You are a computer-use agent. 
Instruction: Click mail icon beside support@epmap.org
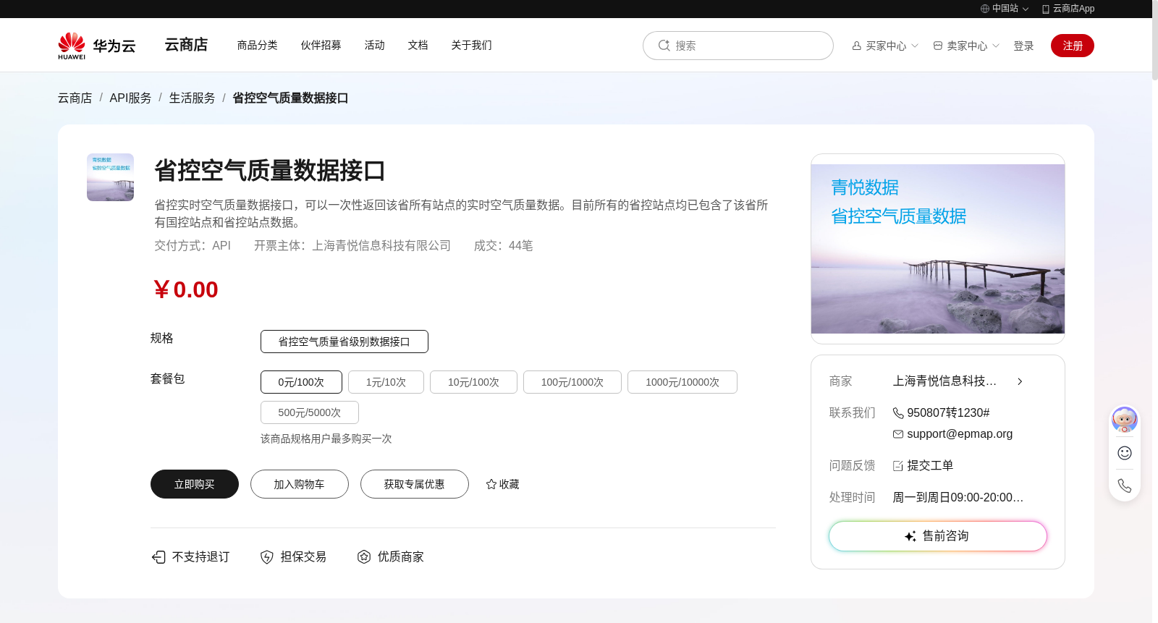click(898, 434)
